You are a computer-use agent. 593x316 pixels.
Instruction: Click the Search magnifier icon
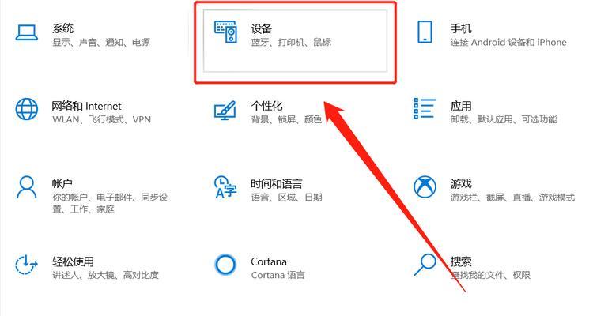pyautogui.click(x=425, y=264)
